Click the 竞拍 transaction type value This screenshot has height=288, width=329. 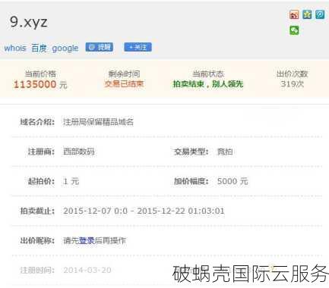225,152
